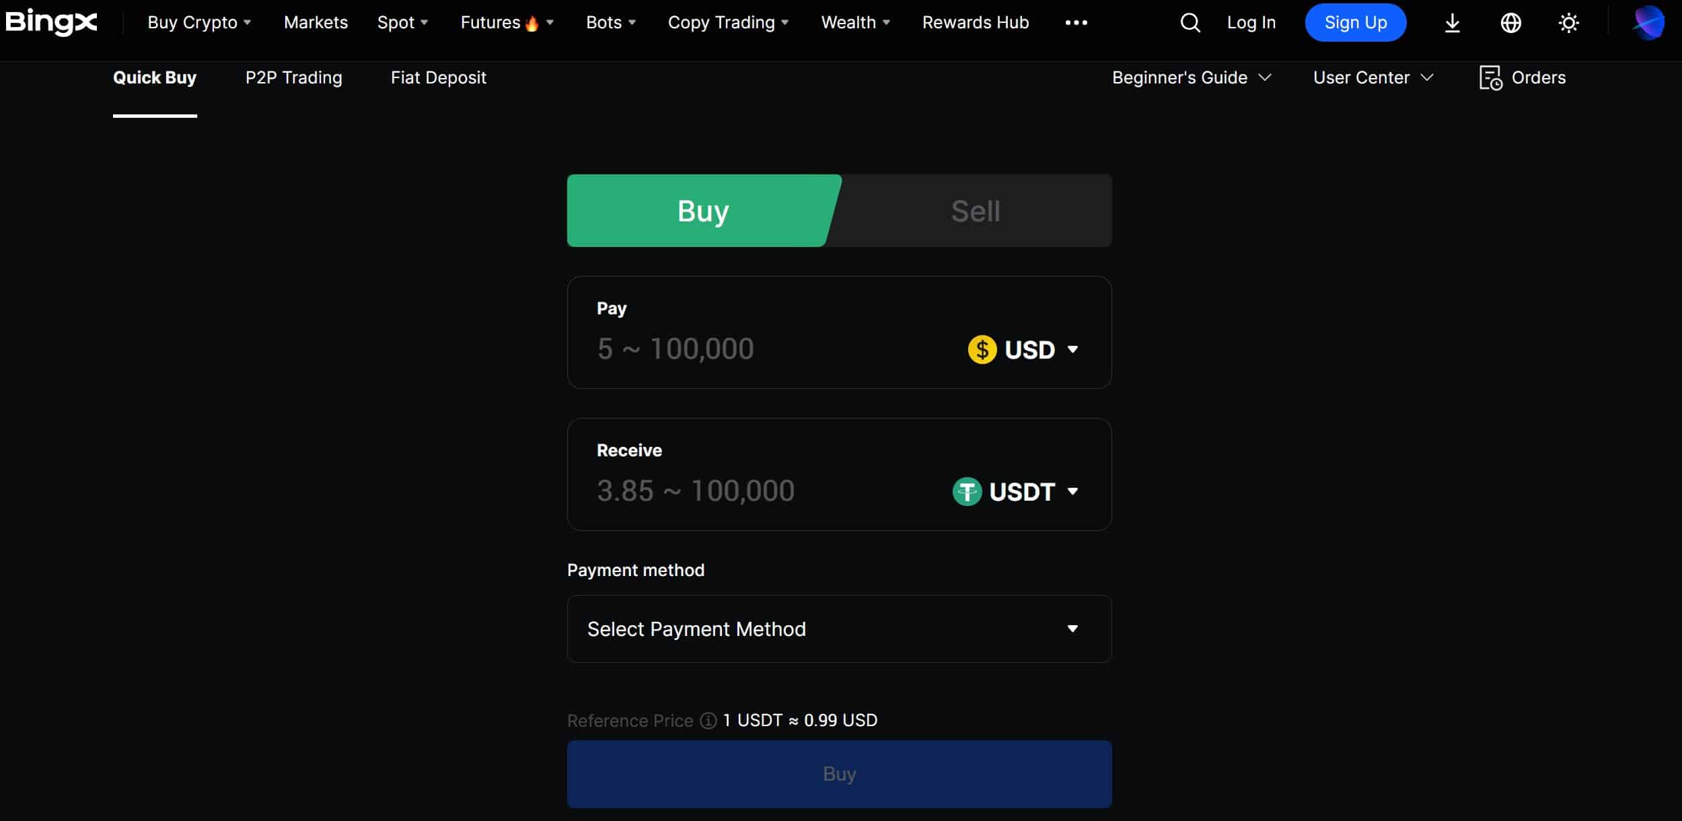Switch to the Sell side

pyautogui.click(x=975, y=211)
